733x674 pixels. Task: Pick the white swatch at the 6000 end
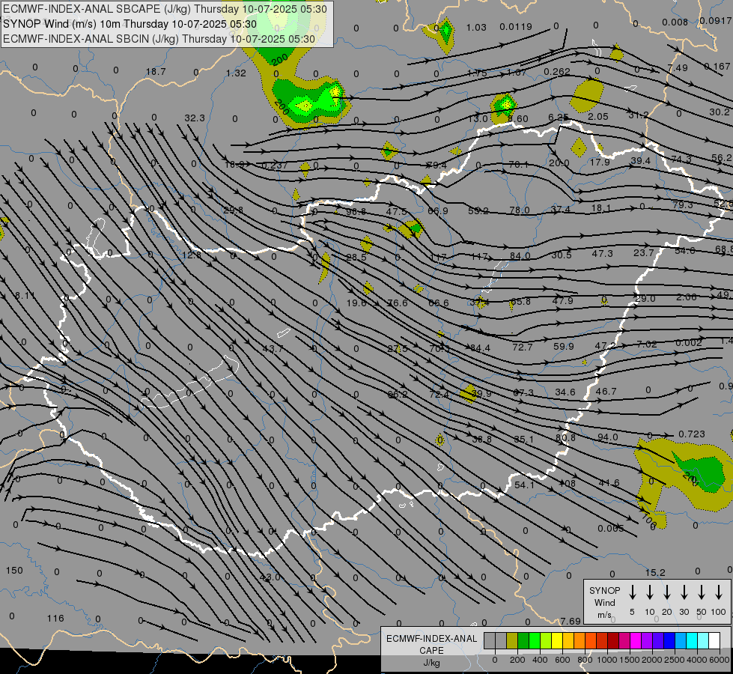[714, 641]
